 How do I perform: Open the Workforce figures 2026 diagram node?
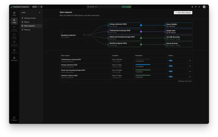[124, 44]
